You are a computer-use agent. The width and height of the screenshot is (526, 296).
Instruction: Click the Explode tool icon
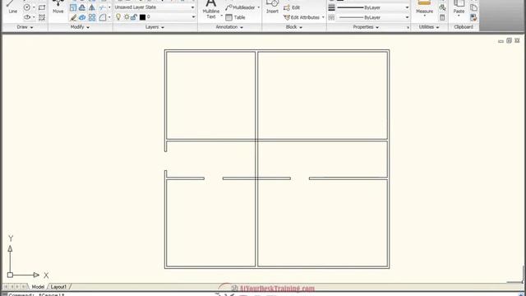pyautogui.click(x=82, y=17)
